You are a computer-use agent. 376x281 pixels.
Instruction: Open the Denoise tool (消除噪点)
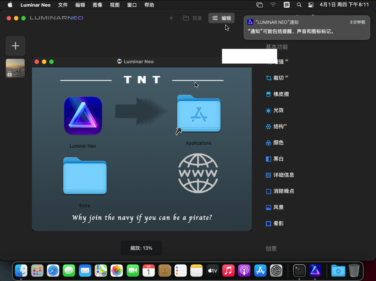click(x=280, y=191)
